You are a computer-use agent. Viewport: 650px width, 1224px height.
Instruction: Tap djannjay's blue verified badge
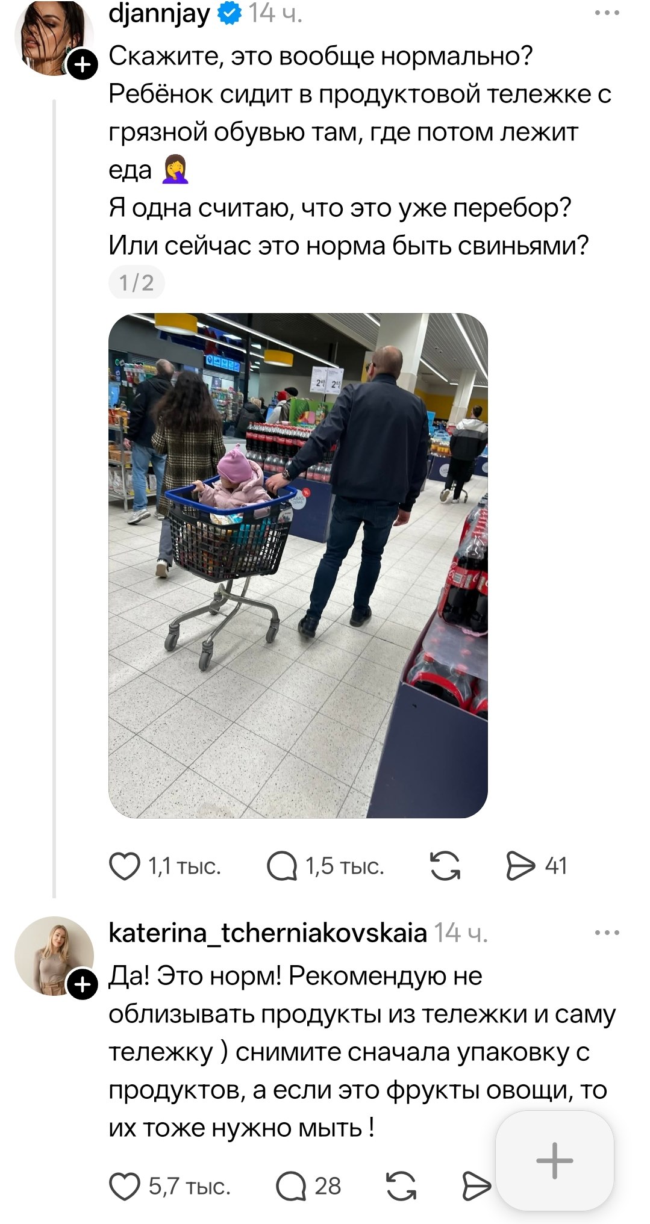click(230, 13)
